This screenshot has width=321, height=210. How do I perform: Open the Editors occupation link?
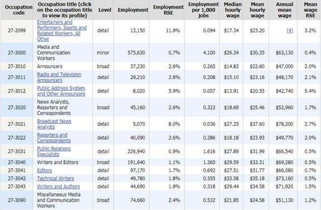tap(45, 170)
